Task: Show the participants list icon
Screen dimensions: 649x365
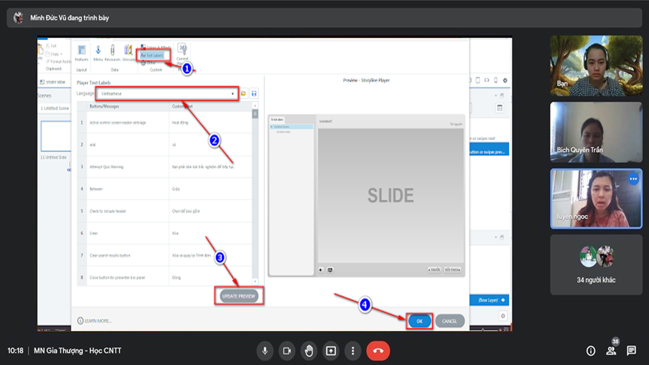Action: click(611, 351)
